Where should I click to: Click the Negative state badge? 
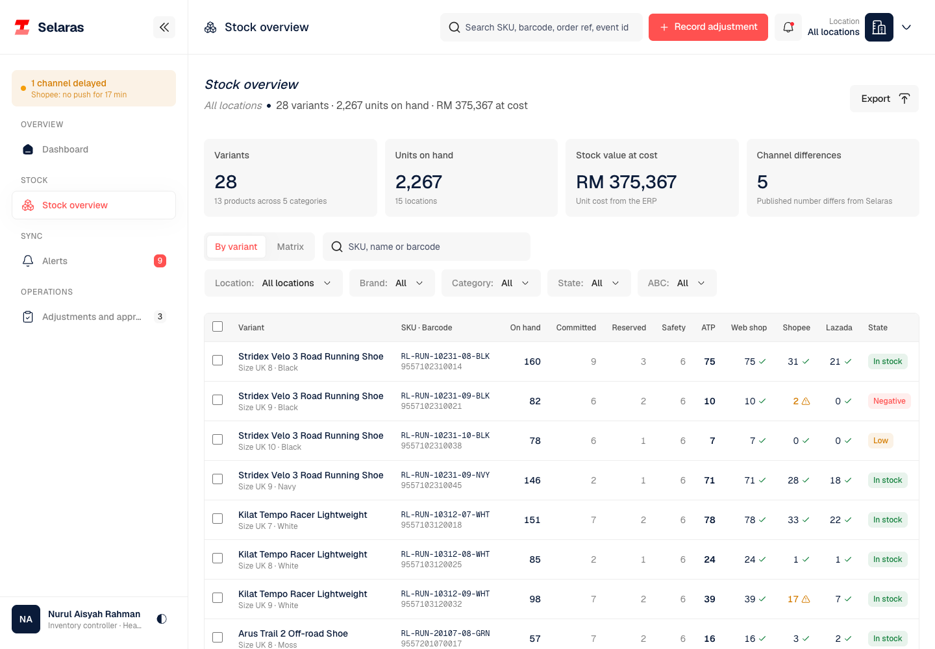click(890, 401)
